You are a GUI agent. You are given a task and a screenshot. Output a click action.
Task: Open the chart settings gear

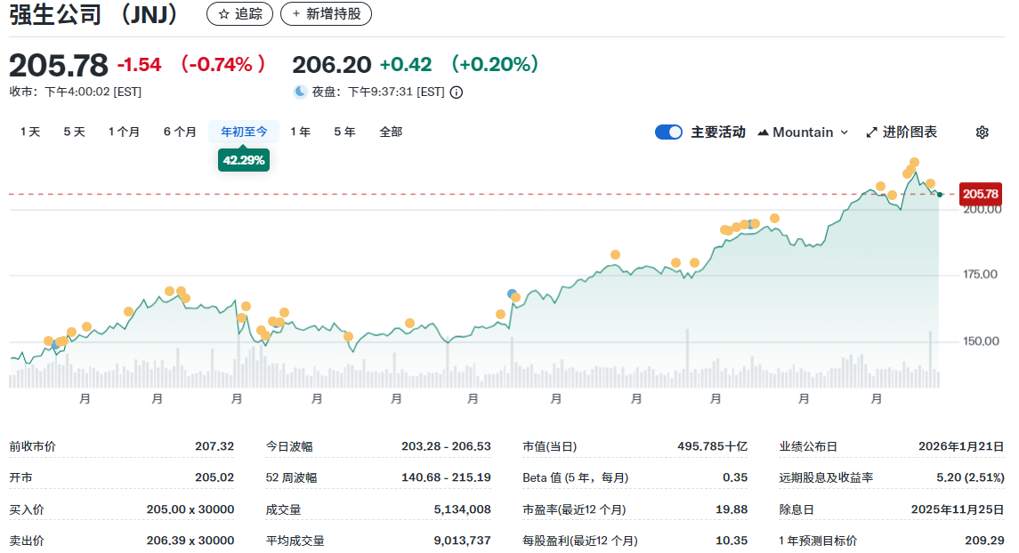tap(982, 132)
